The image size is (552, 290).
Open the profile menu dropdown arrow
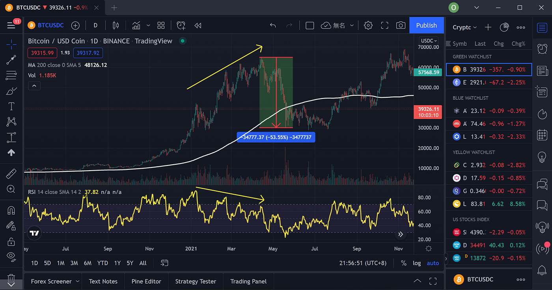[x=477, y=7]
